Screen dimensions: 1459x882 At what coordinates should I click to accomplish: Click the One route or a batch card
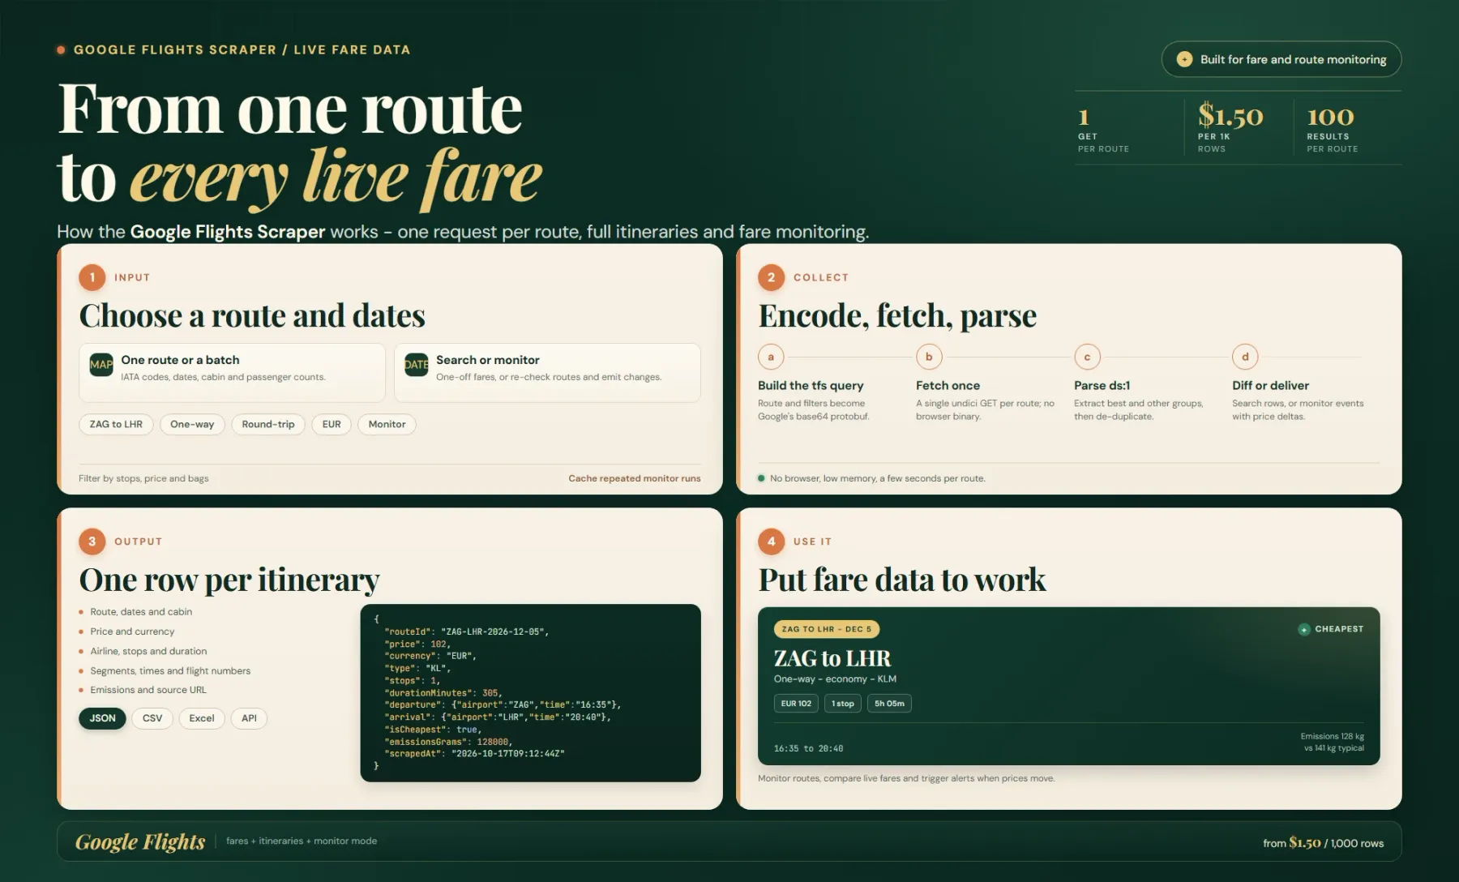pos(232,372)
